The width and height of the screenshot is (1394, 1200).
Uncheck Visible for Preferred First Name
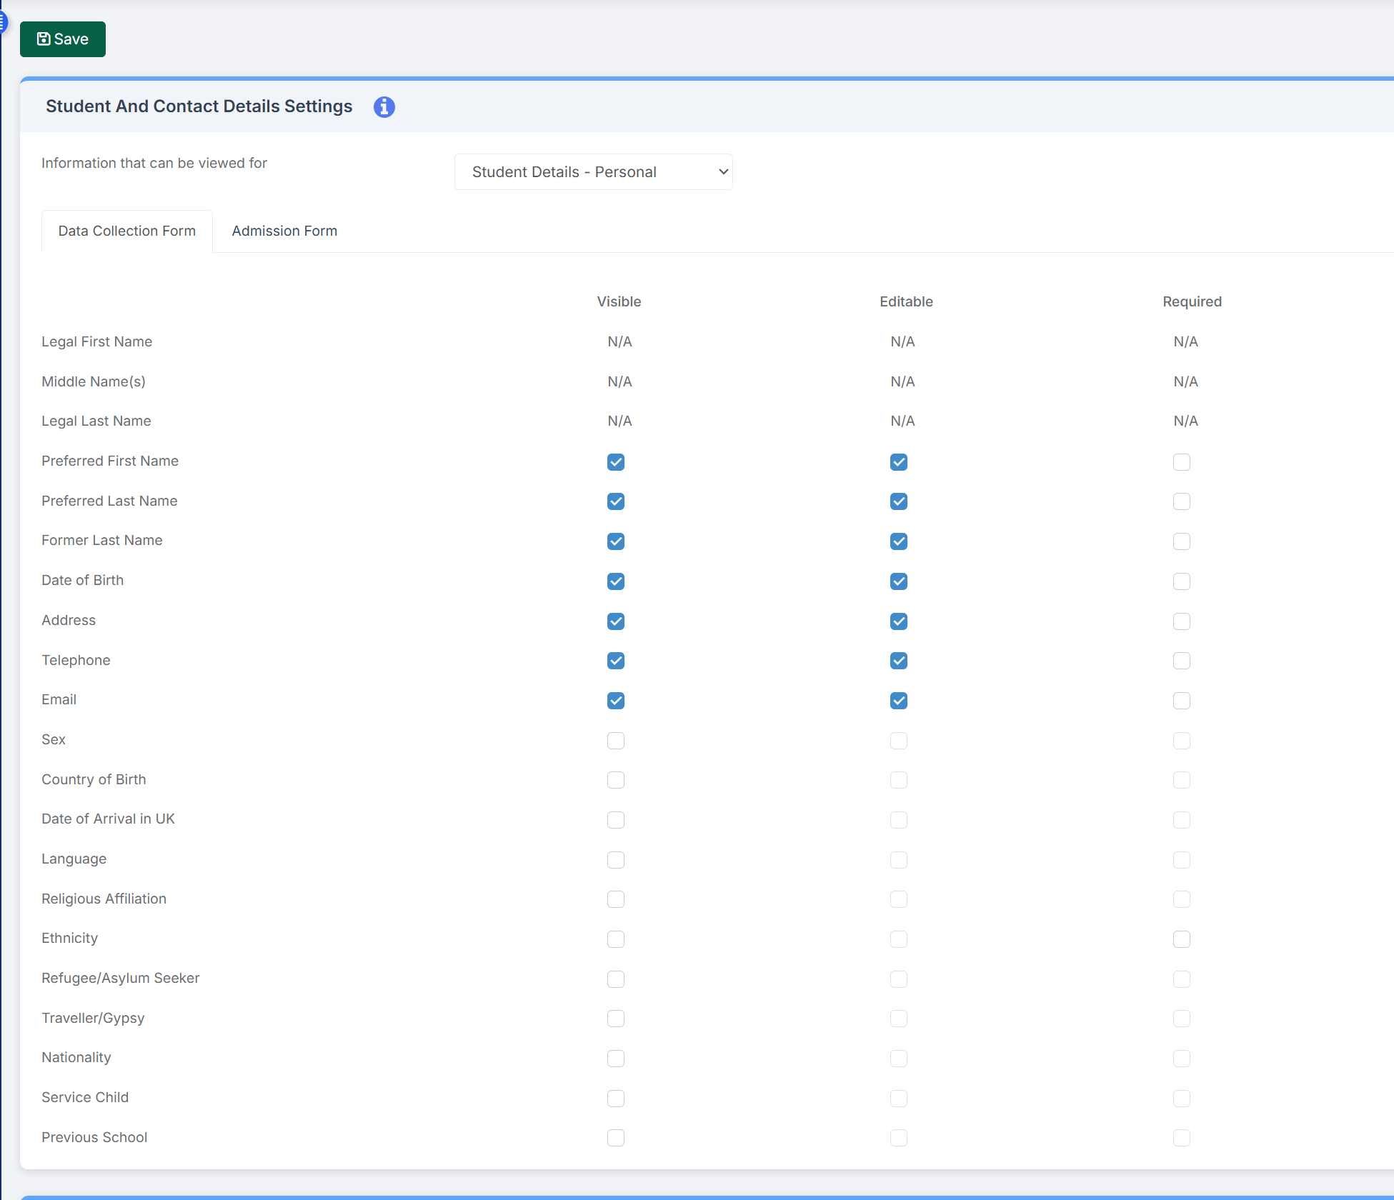point(616,462)
